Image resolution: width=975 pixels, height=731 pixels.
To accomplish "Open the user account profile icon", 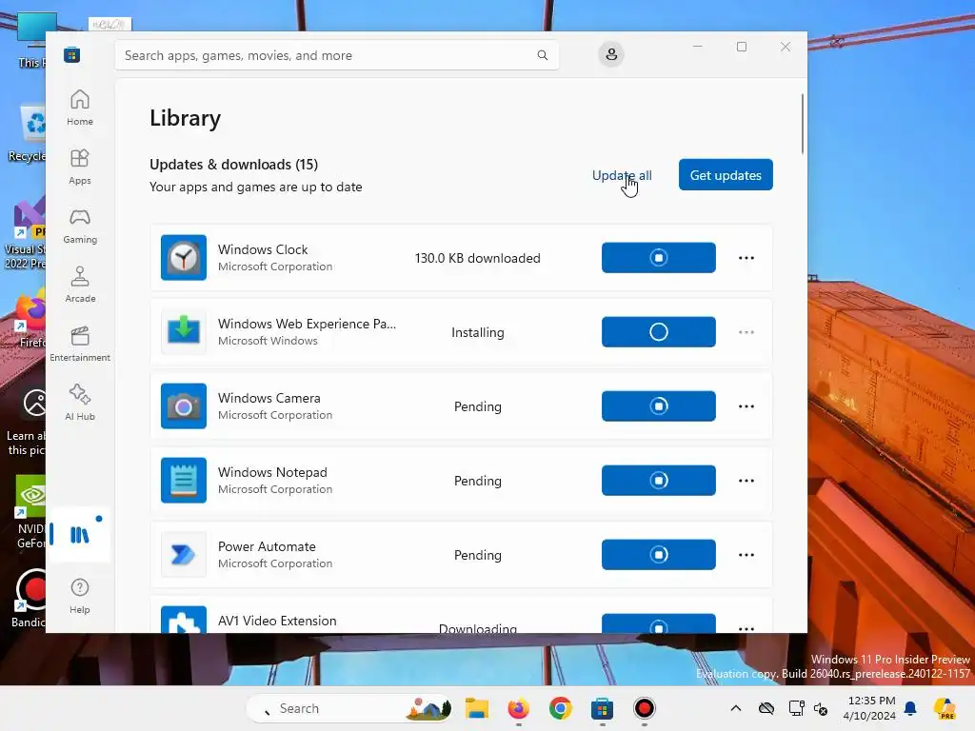I will 611,54.
